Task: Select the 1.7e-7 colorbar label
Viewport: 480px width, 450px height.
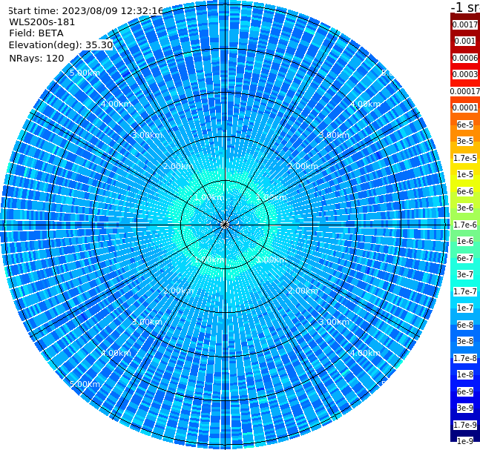Action: [x=465, y=291]
